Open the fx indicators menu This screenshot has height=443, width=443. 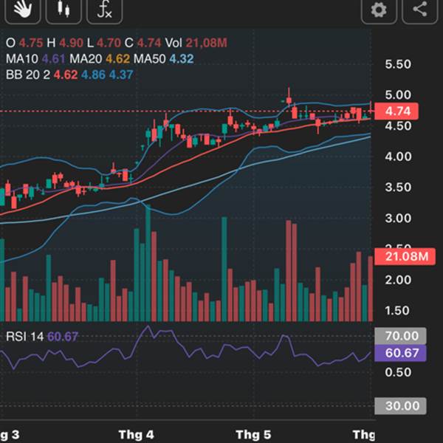coord(105,10)
